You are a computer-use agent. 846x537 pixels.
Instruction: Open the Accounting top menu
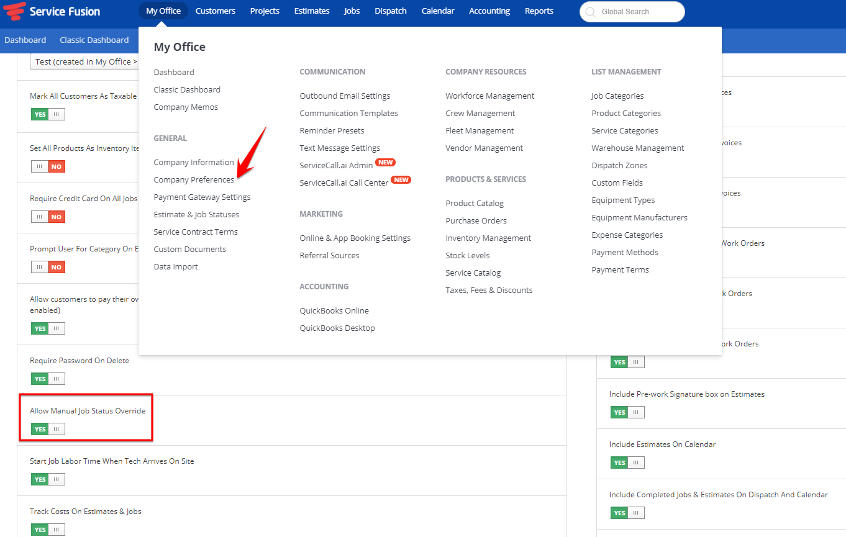pos(489,11)
